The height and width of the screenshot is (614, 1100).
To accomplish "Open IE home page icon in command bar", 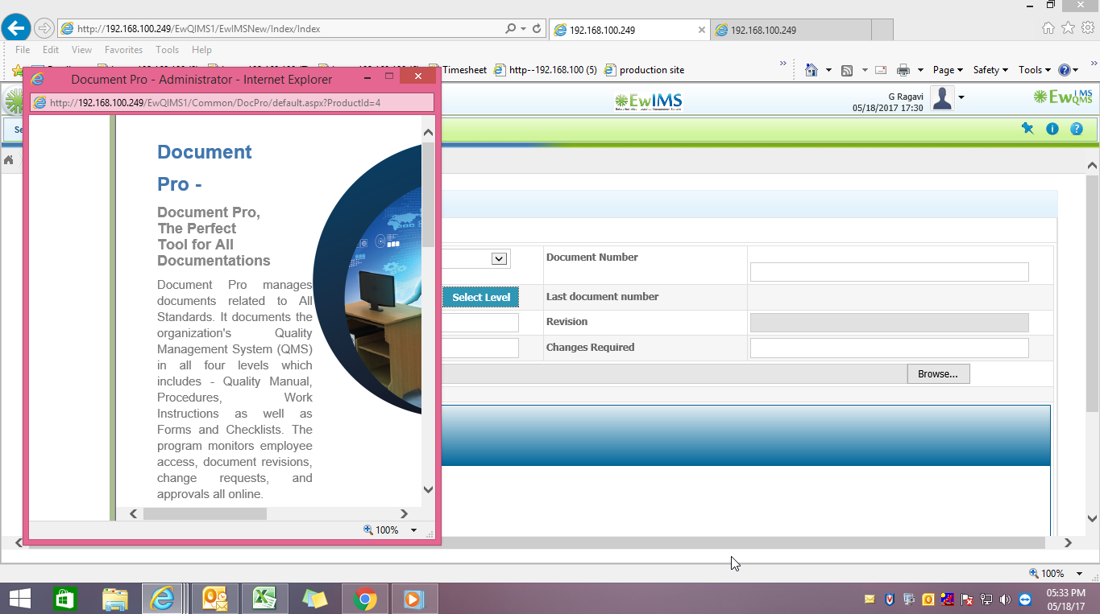I will click(x=812, y=70).
